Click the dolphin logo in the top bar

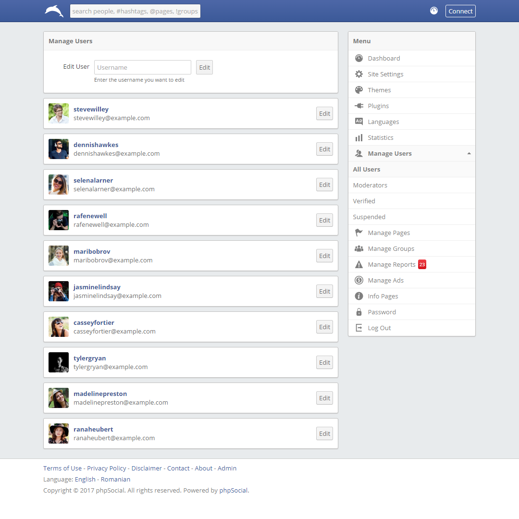(x=53, y=11)
